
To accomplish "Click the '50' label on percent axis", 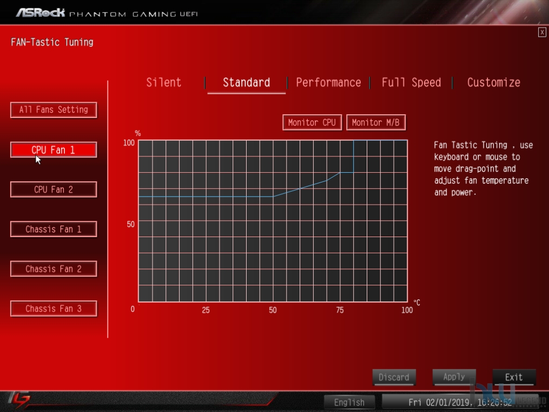I will [x=130, y=224].
